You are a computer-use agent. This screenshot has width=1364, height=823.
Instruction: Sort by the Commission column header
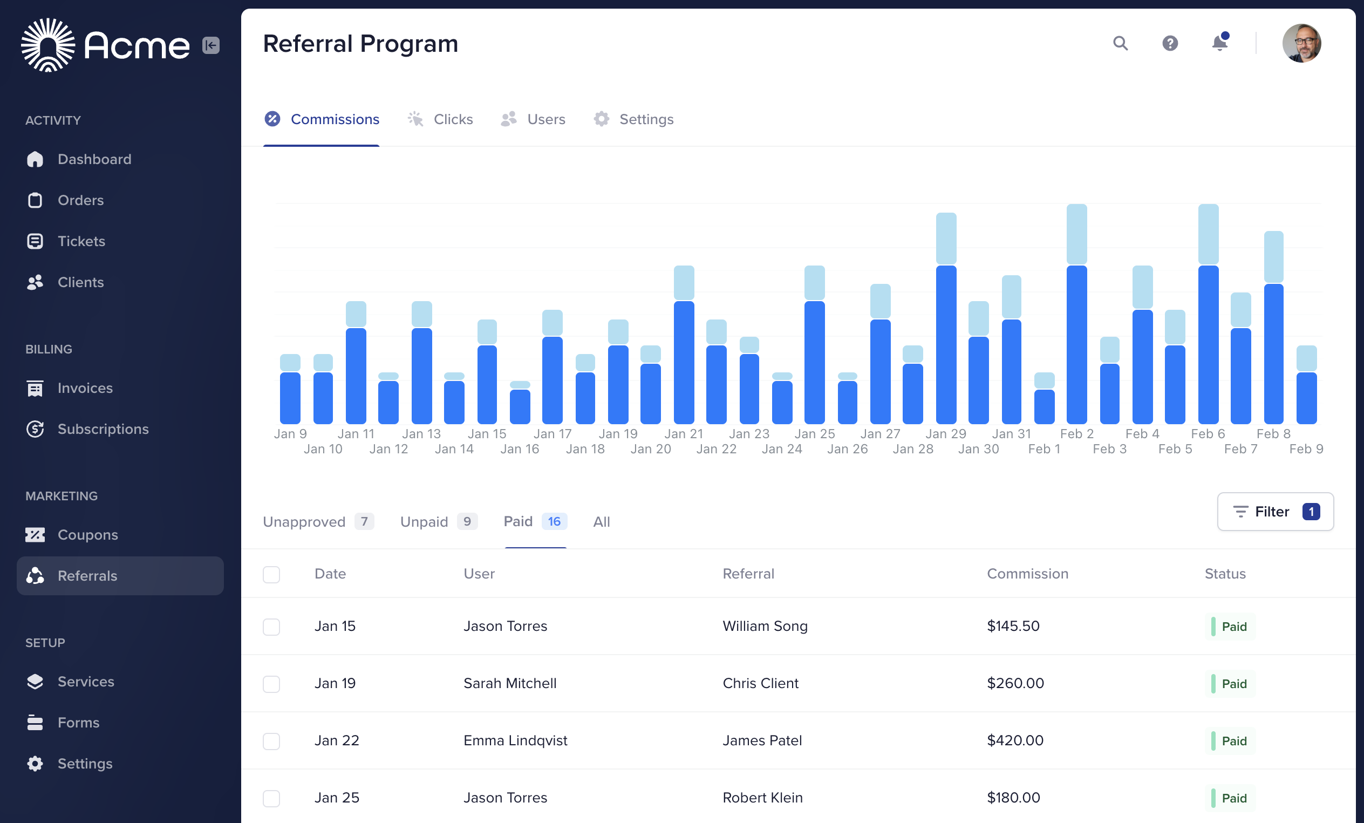coord(1027,574)
